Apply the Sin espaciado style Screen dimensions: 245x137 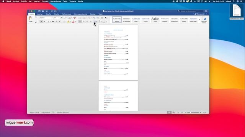tap(126, 20)
